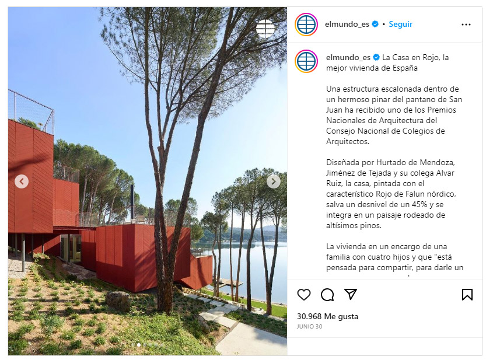View who liked via 30.968 Me gusta
The width and height of the screenshot is (493, 360).
point(328,316)
